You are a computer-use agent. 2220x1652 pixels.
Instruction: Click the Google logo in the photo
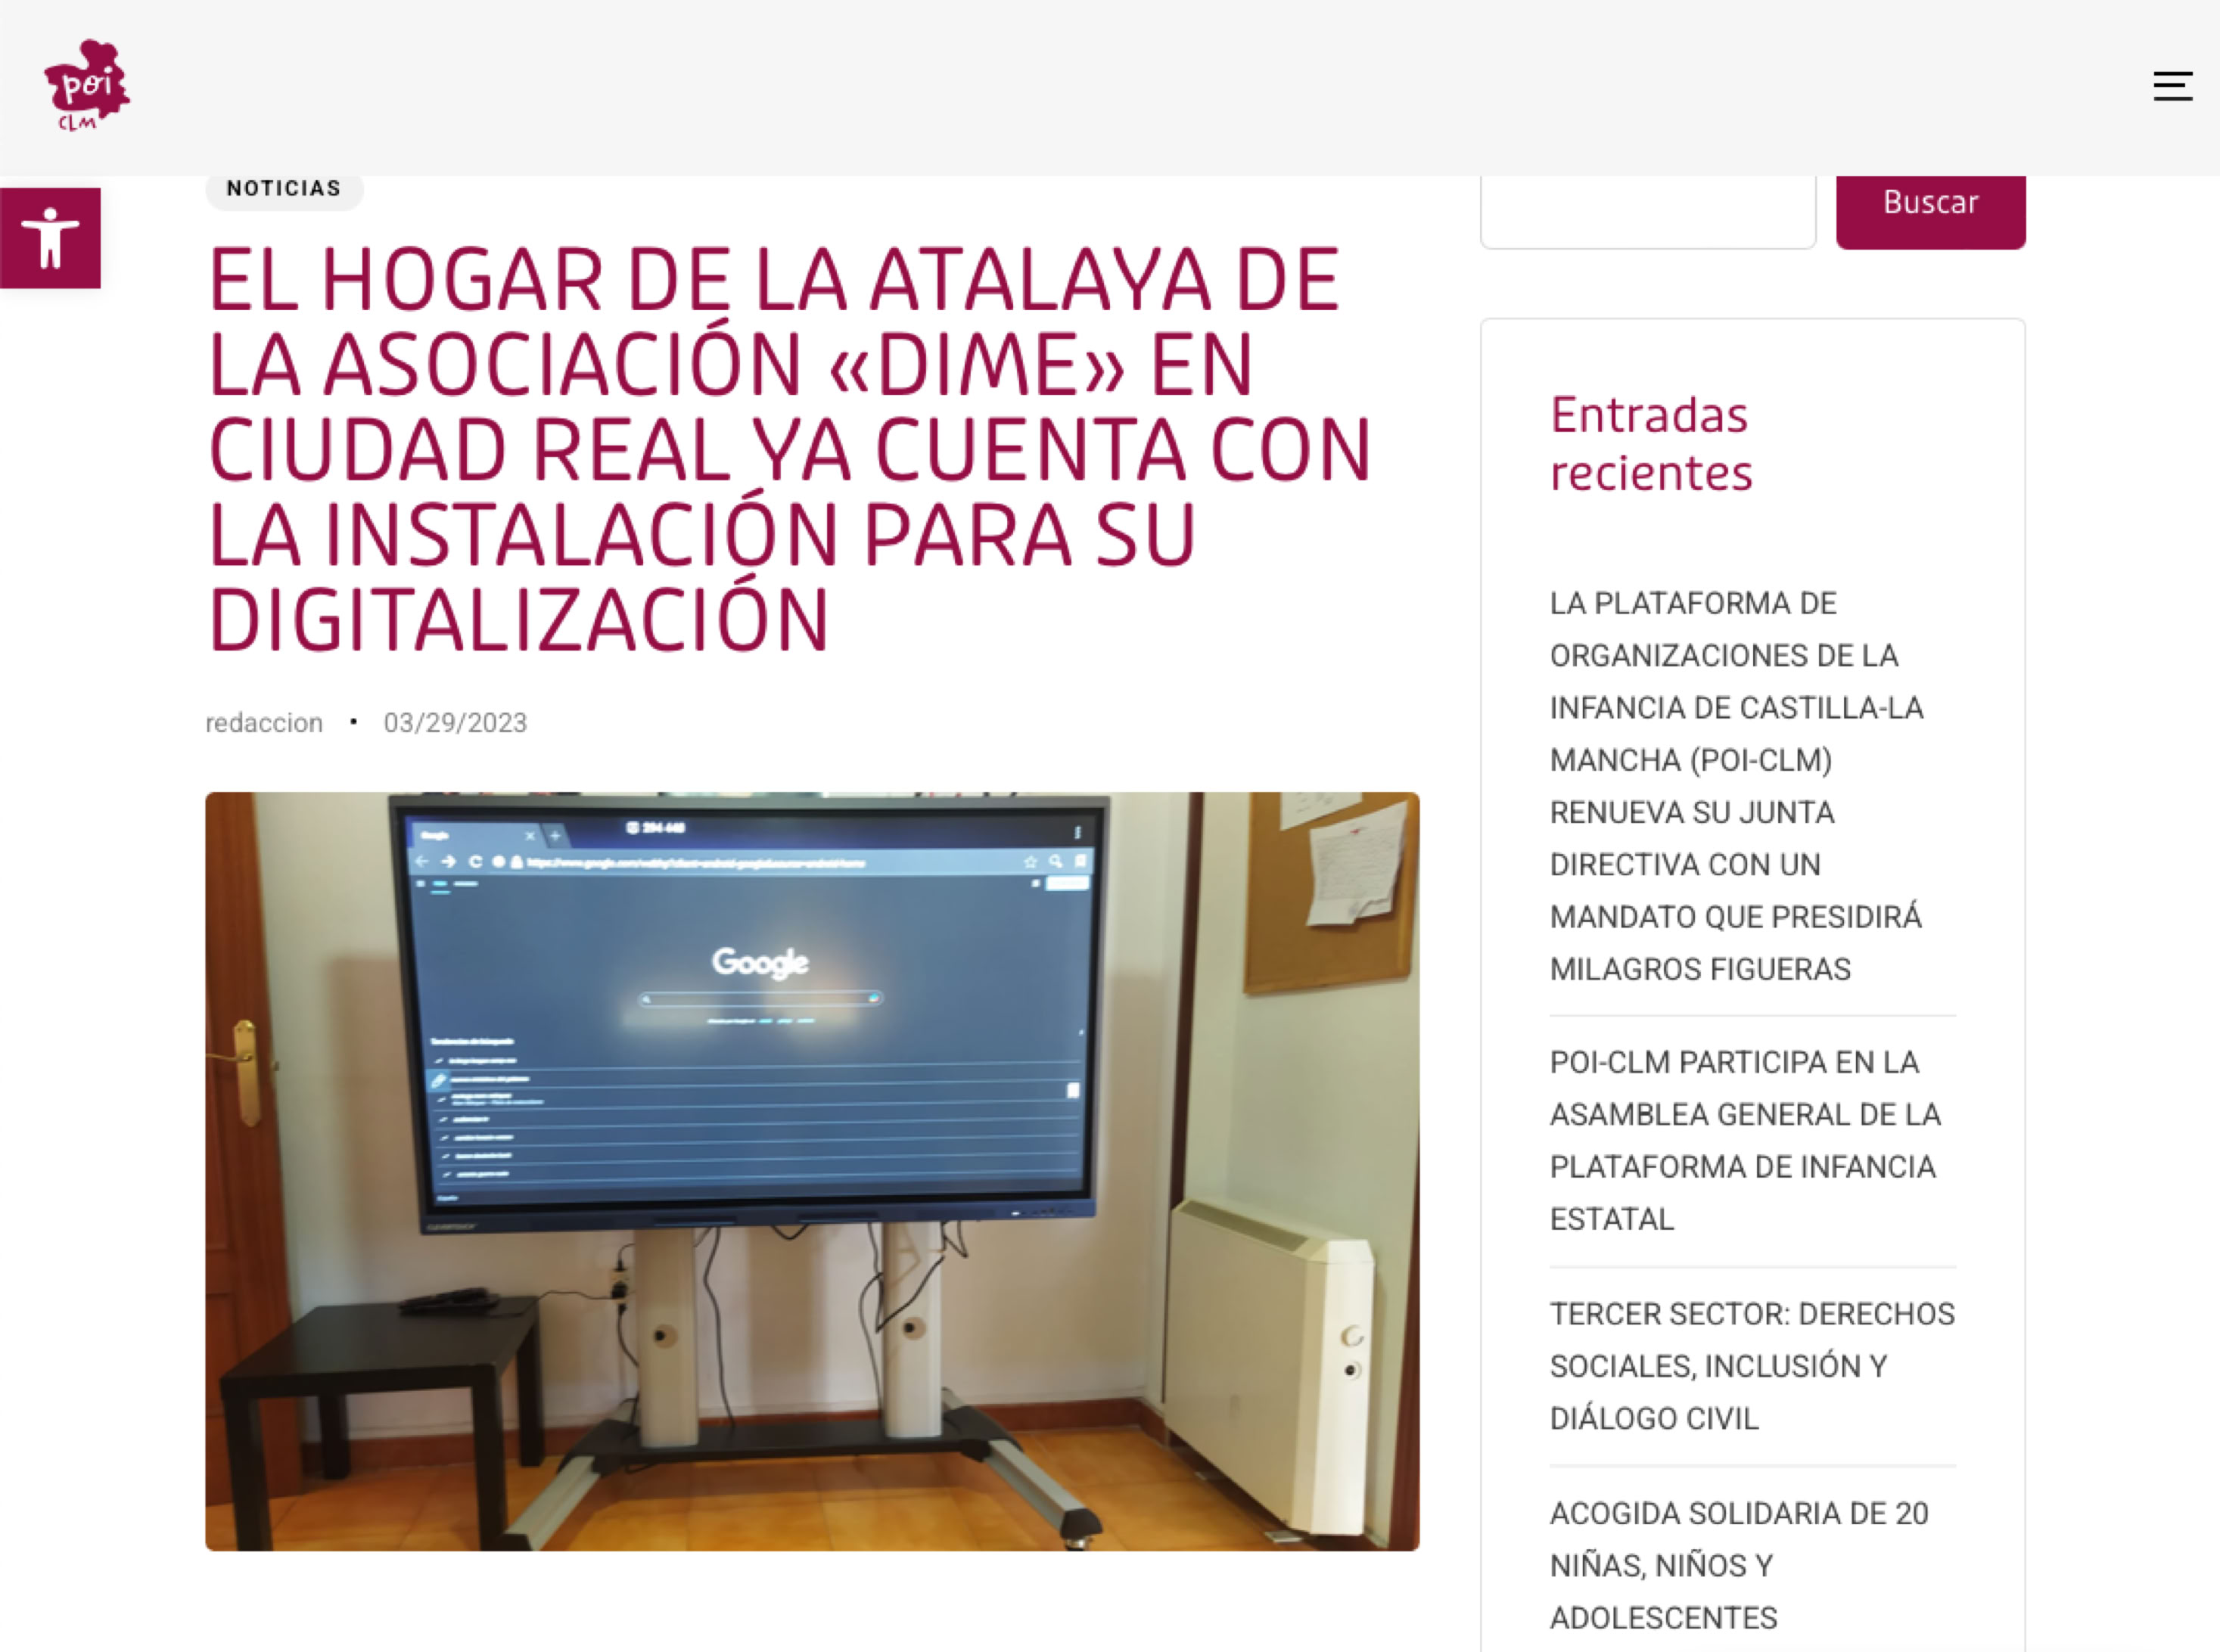[760, 962]
